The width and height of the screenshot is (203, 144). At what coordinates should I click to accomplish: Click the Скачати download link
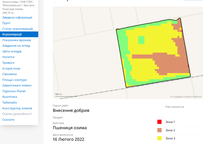[x=8, y=119]
